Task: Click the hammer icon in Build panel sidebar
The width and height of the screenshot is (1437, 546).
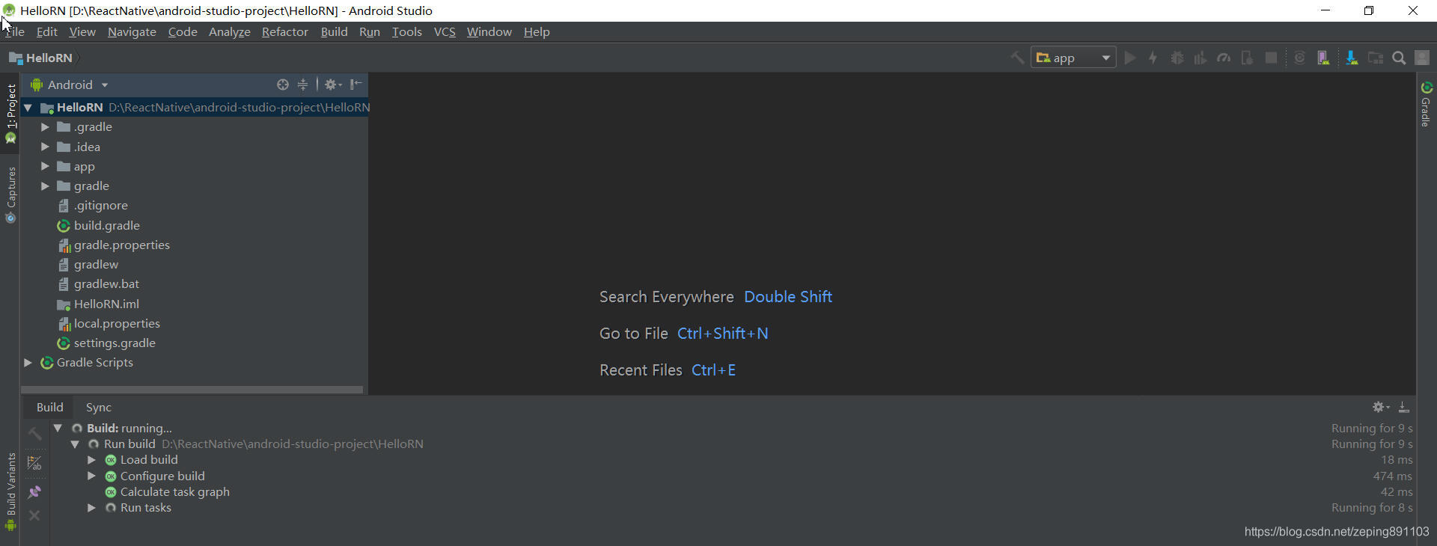Action: pos(34,433)
